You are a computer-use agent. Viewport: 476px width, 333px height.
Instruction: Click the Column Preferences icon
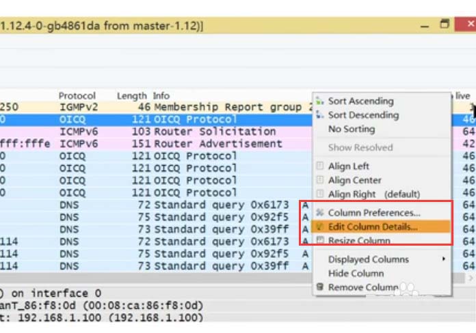(x=319, y=213)
